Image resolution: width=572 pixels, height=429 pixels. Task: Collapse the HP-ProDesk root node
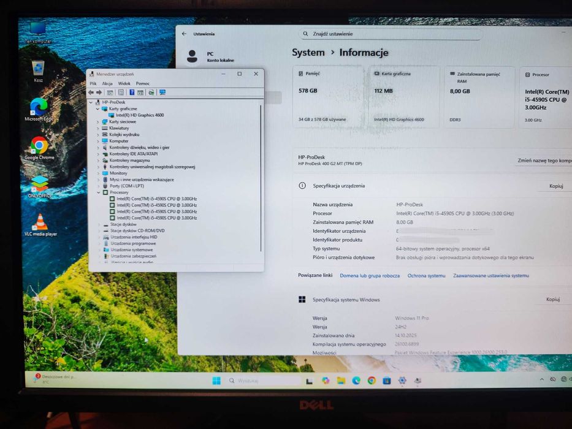[x=91, y=102]
